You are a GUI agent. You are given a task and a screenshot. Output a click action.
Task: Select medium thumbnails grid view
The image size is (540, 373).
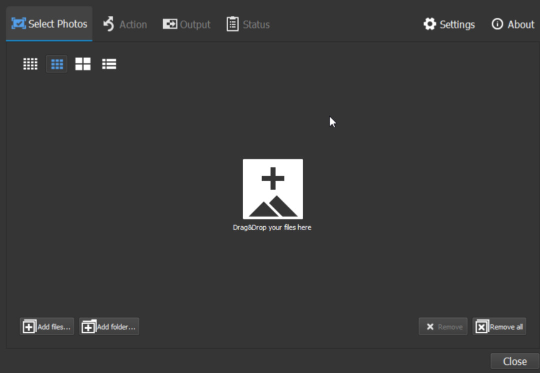coord(57,64)
